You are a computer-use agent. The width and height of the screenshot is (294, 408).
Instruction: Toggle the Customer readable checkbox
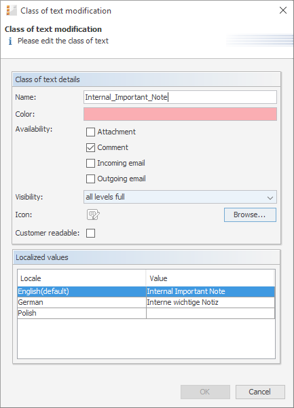[x=90, y=233]
